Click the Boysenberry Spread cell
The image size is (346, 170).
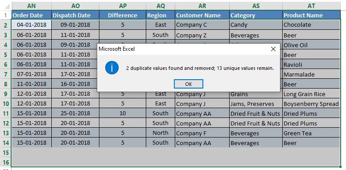tap(311, 104)
